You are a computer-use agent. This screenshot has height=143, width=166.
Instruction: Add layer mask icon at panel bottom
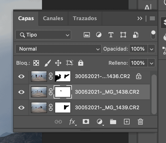86,122
